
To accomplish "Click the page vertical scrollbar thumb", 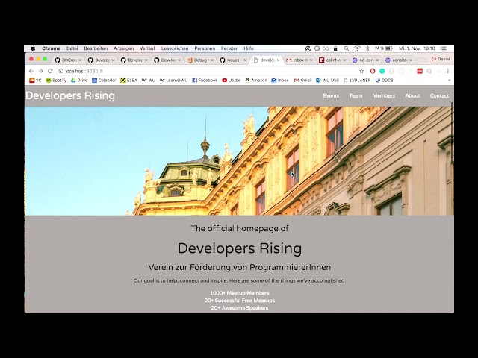I will point(452,133).
